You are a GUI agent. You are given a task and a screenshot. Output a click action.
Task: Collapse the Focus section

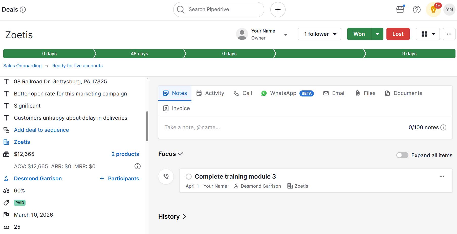(171, 154)
